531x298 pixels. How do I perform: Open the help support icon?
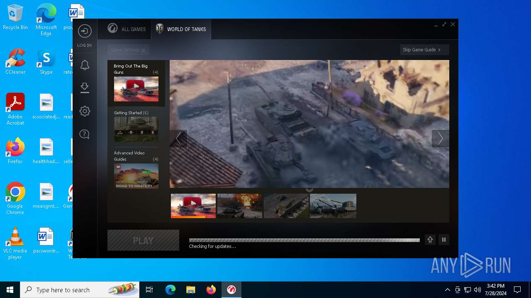(85, 134)
